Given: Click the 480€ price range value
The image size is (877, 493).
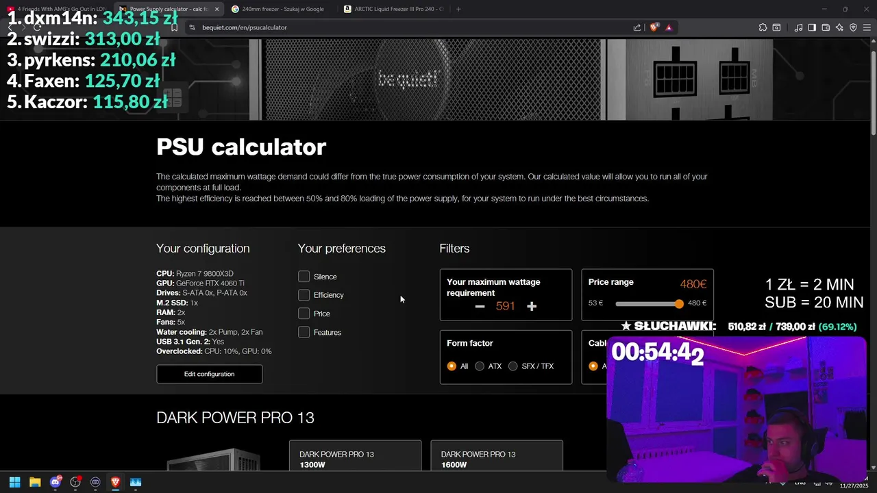Looking at the screenshot, I should 693,284.
